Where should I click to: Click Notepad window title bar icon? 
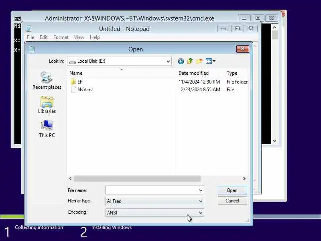pyautogui.click(x=28, y=29)
